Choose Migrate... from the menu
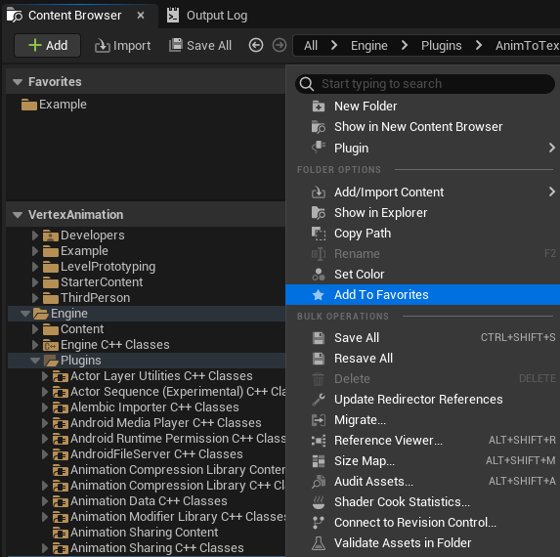 [x=423, y=420]
